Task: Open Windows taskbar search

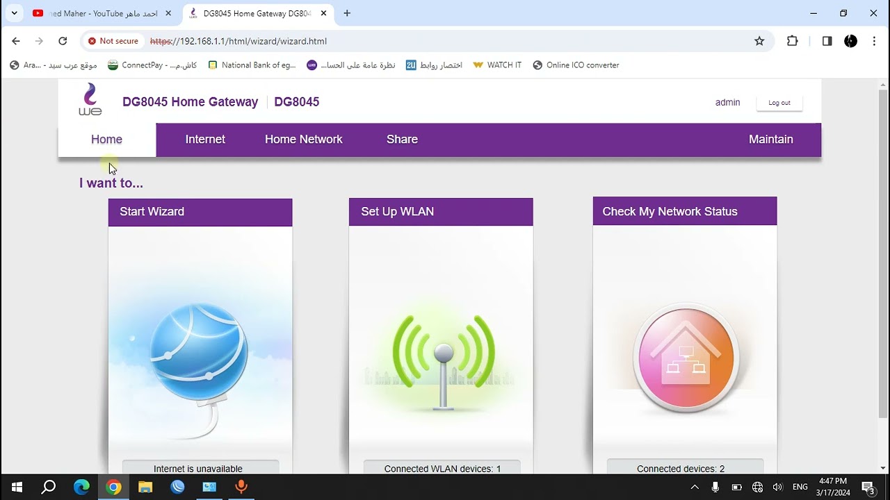Action: pyautogui.click(x=49, y=487)
